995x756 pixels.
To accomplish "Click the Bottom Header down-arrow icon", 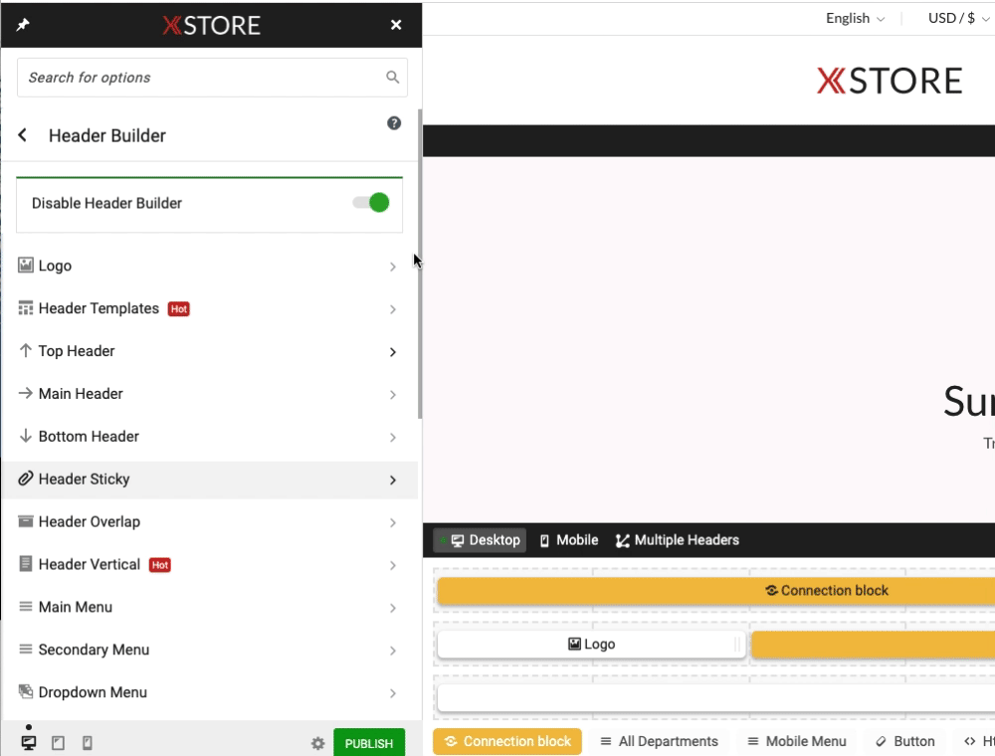I will [x=26, y=436].
